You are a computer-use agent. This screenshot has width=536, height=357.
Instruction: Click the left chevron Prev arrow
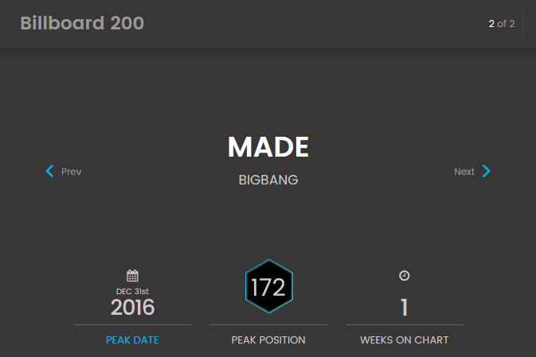tap(50, 171)
